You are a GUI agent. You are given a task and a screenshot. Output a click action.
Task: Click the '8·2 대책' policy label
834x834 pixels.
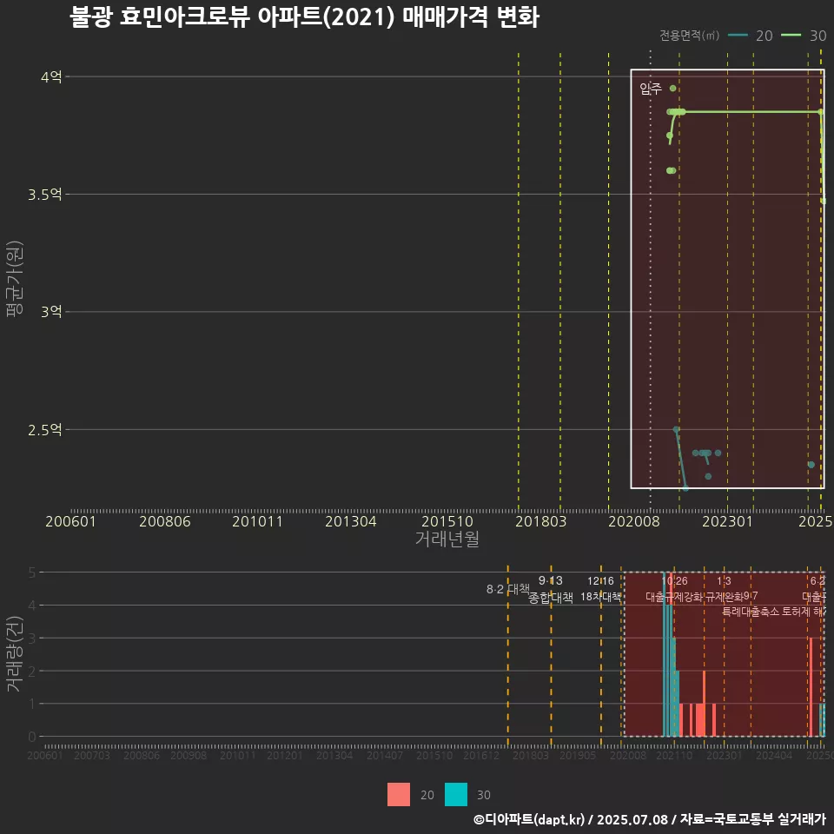point(508,589)
